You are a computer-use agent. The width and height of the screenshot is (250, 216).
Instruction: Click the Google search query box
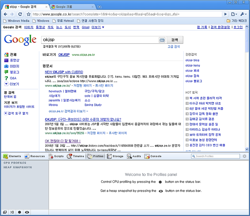tap(100, 40)
